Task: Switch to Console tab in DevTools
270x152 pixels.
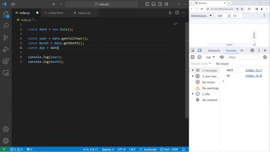Action: tap(231, 51)
